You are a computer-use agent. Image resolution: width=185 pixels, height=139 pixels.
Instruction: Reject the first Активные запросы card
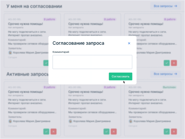54,132
